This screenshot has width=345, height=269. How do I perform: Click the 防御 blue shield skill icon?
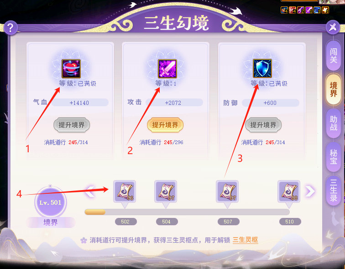coord(262,68)
